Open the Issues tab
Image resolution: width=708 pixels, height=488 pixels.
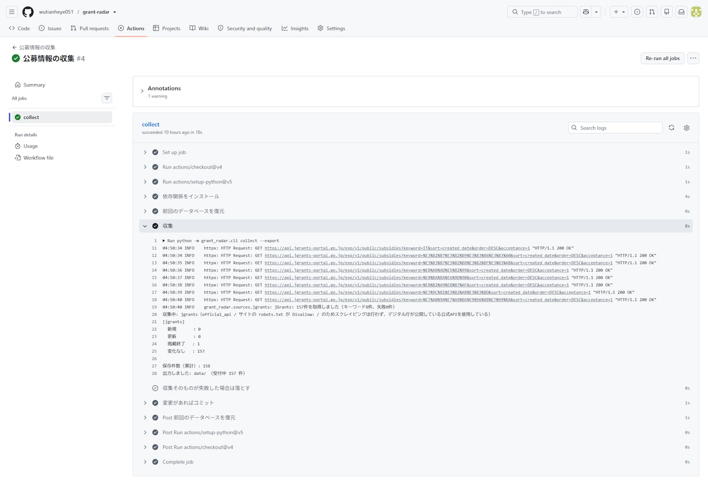50,28
